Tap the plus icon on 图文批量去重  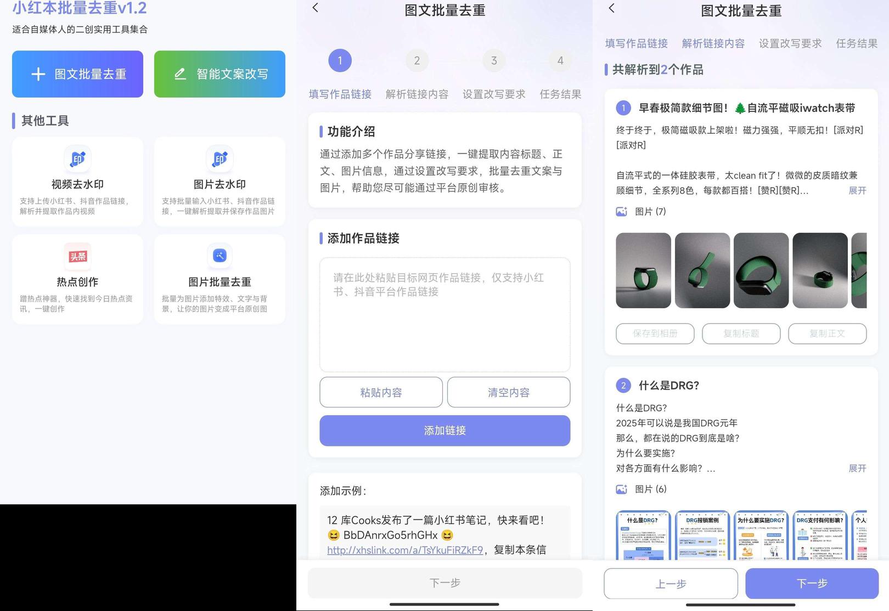click(x=38, y=74)
